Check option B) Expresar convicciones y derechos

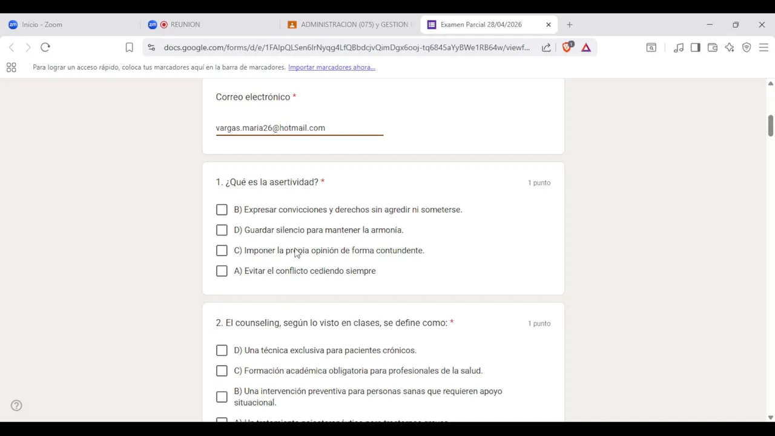[222, 210]
